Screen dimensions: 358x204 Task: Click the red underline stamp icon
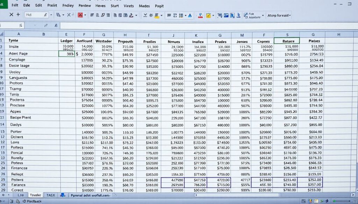point(200,15)
